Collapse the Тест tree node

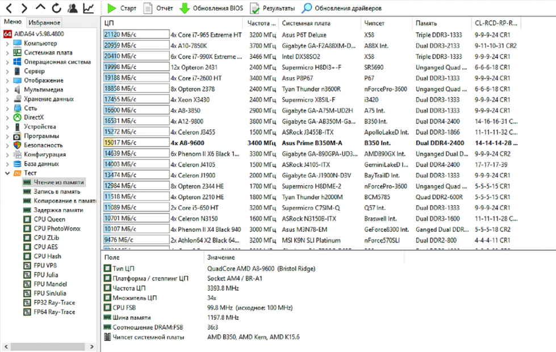(x=7, y=173)
